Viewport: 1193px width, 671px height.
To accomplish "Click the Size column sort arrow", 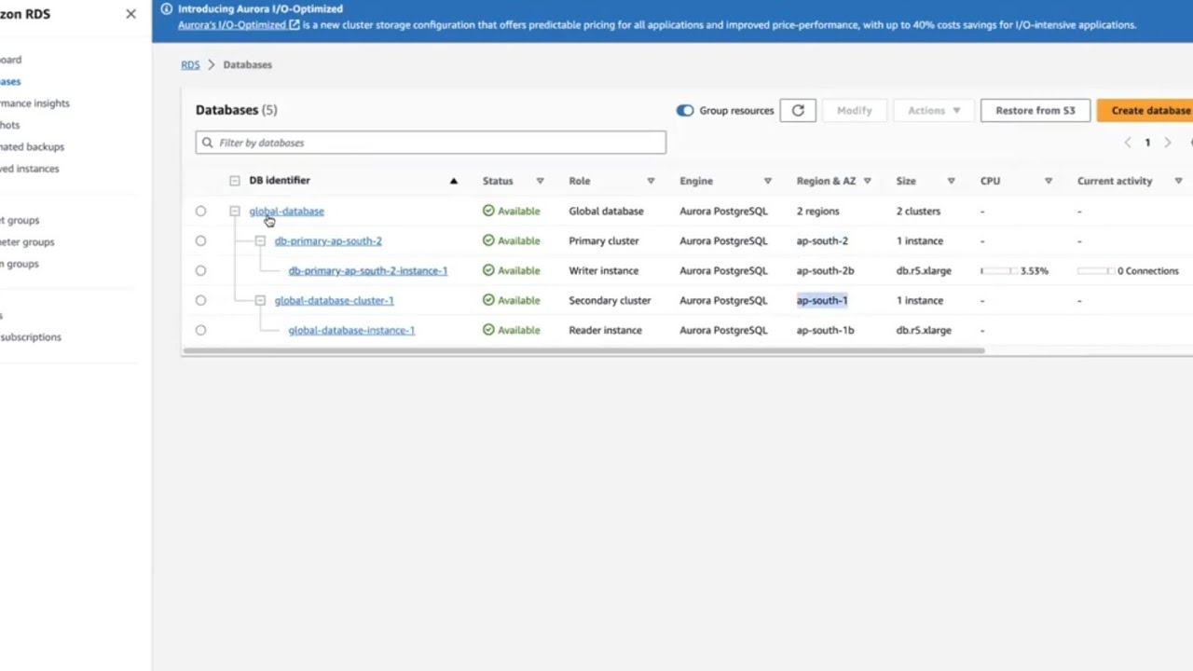I will tap(951, 181).
